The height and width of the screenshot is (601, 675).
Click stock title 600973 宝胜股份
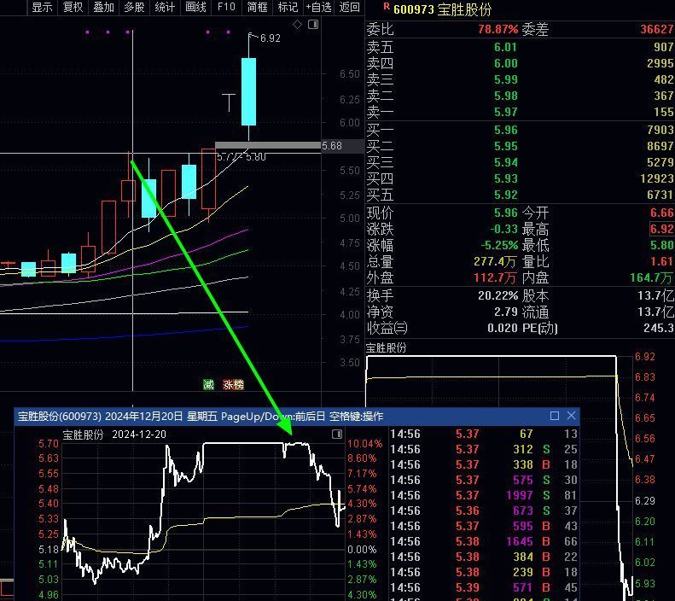[x=442, y=9]
